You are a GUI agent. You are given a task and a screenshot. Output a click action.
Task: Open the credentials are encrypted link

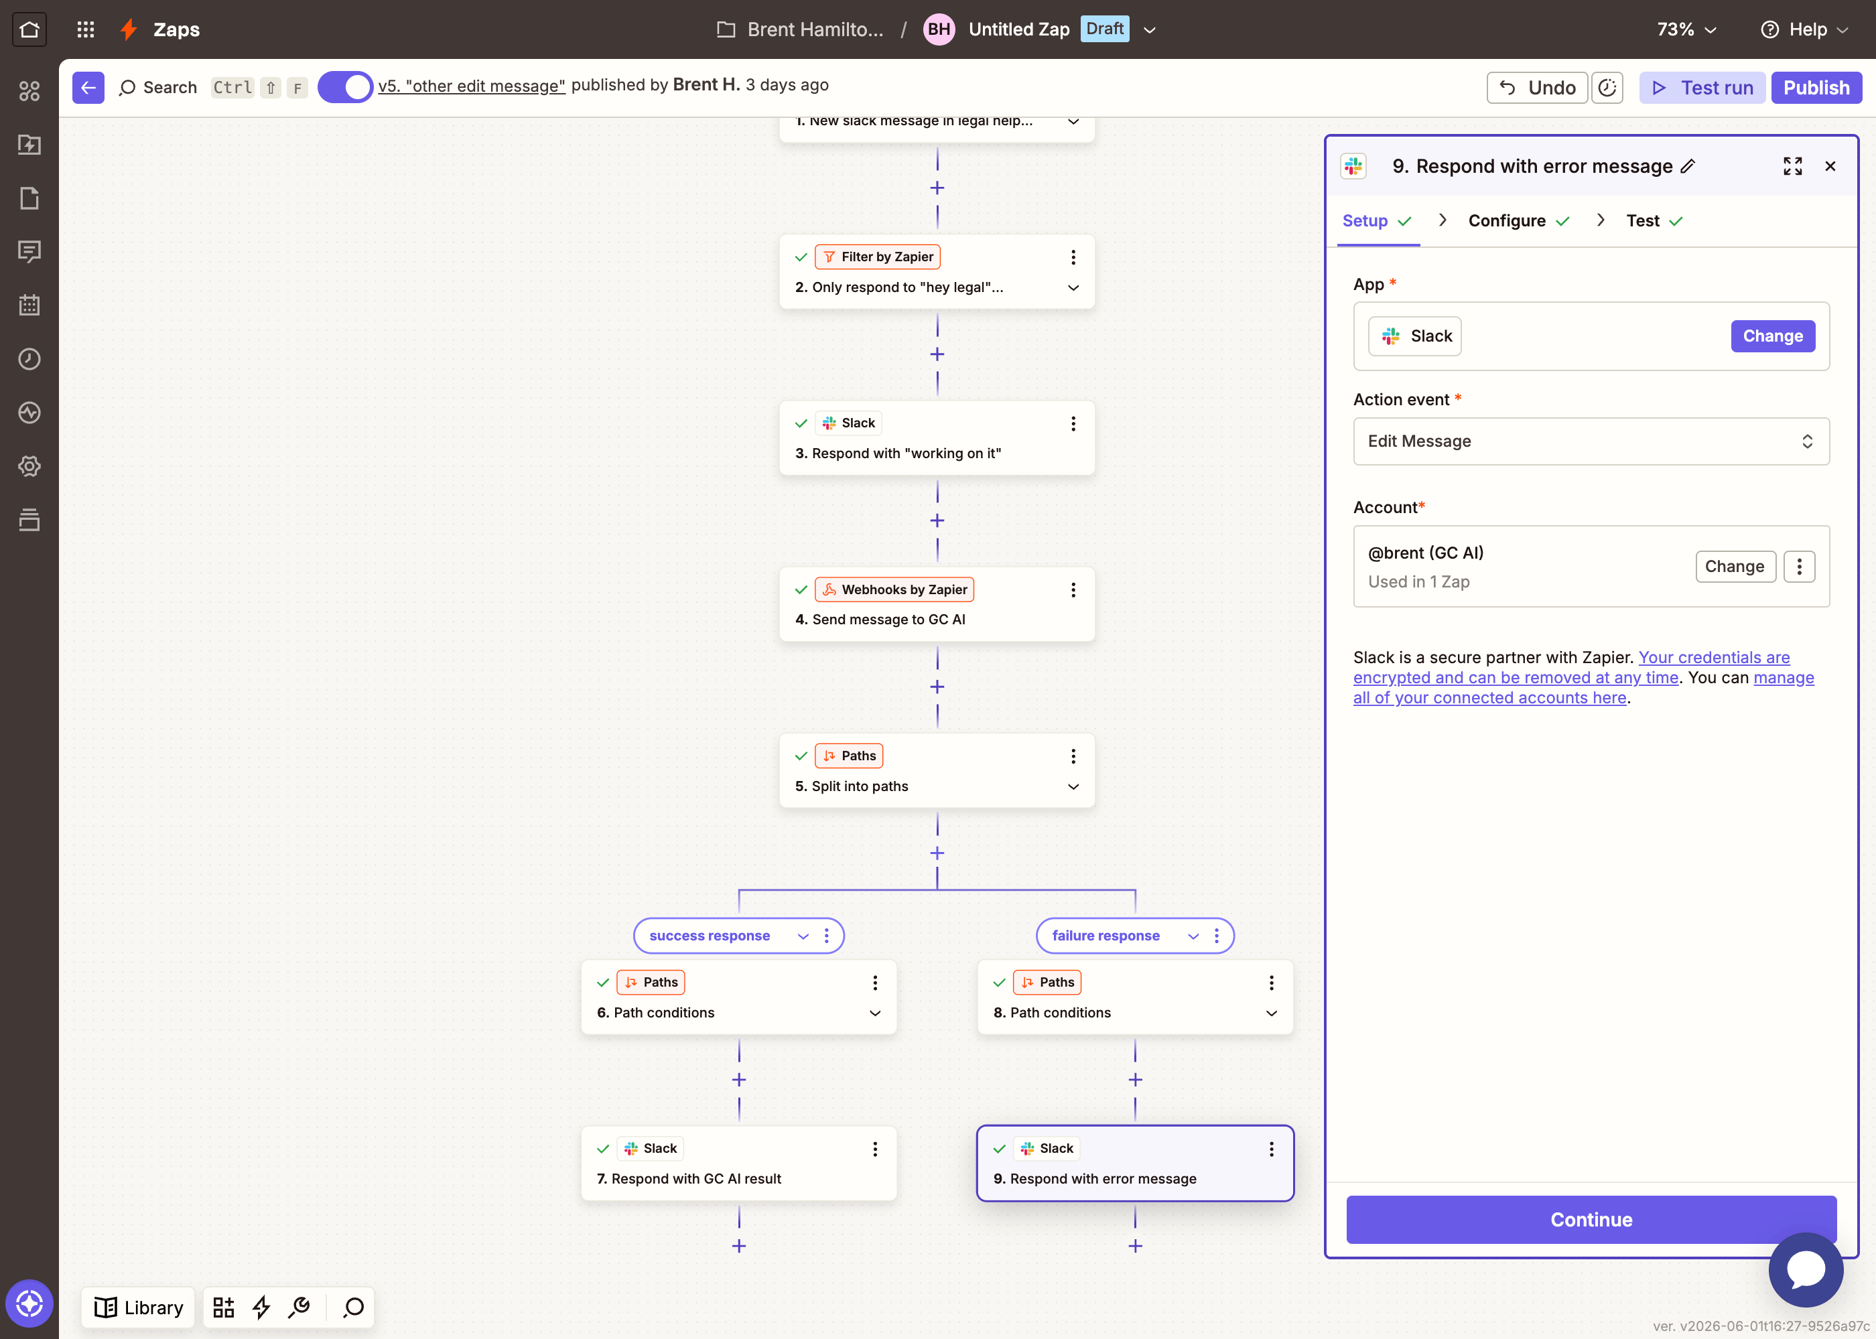click(1571, 668)
